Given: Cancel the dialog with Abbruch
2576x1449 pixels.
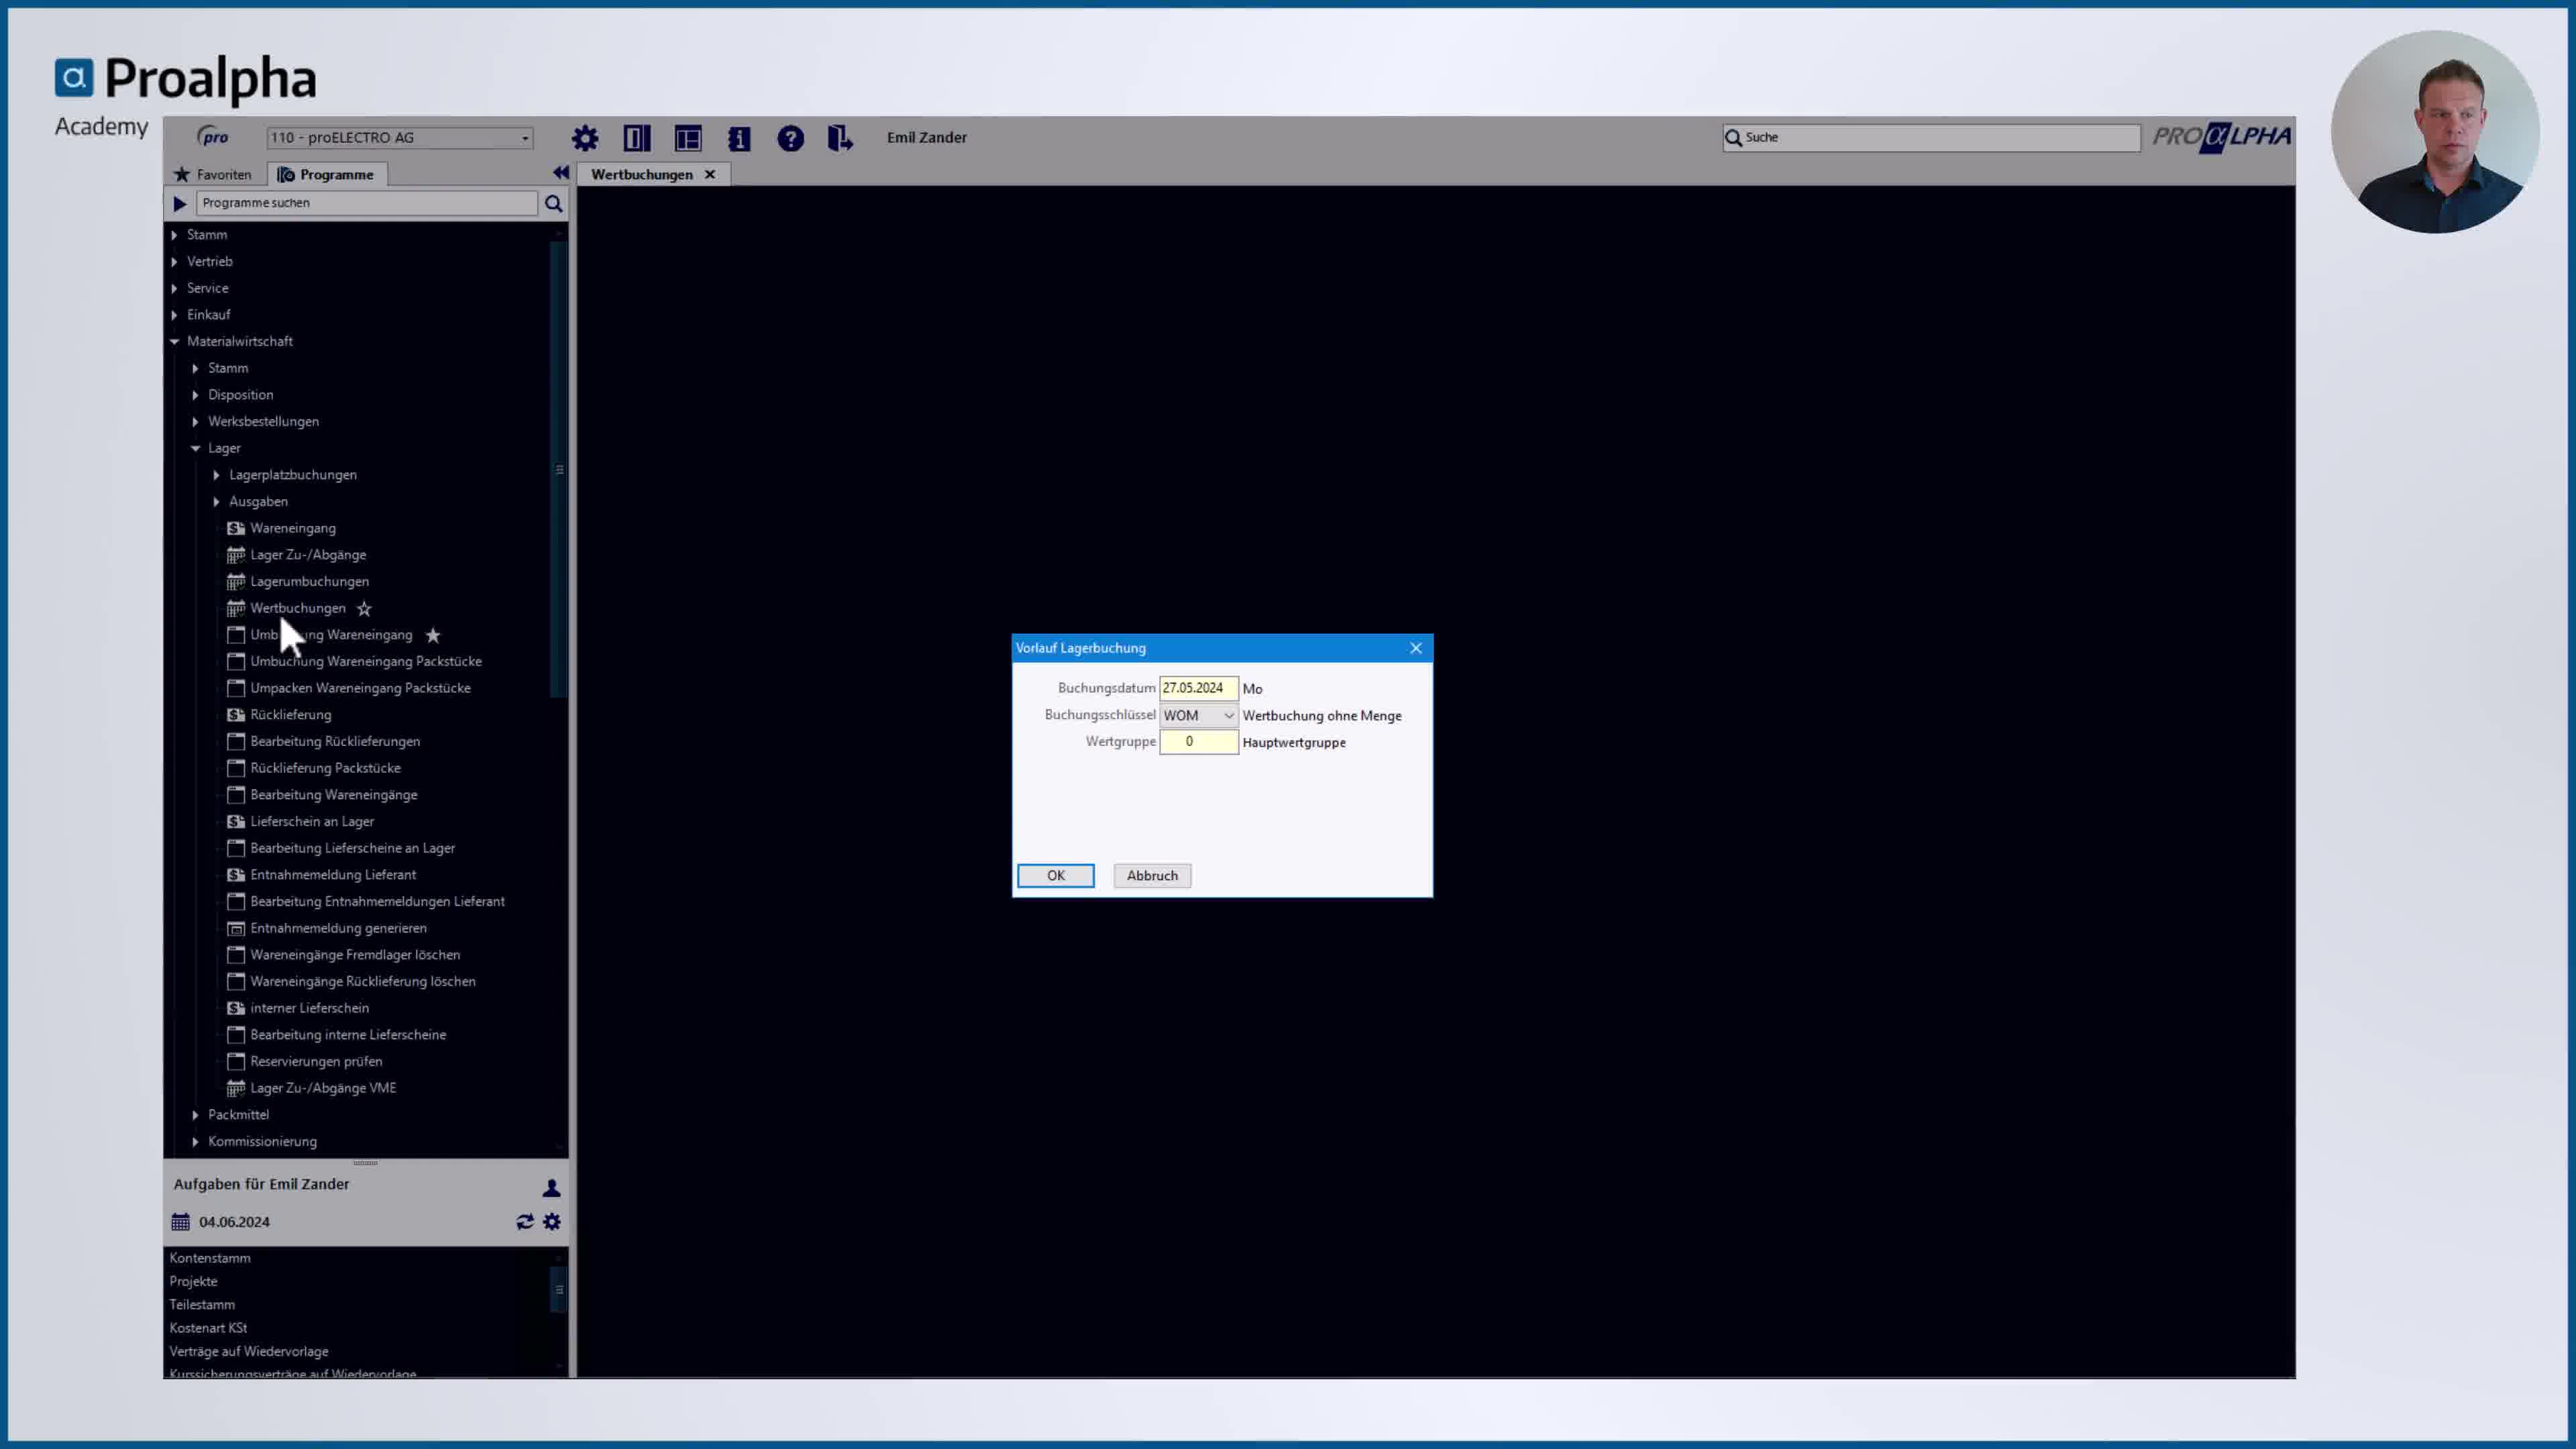Looking at the screenshot, I should coord(1152,875).
